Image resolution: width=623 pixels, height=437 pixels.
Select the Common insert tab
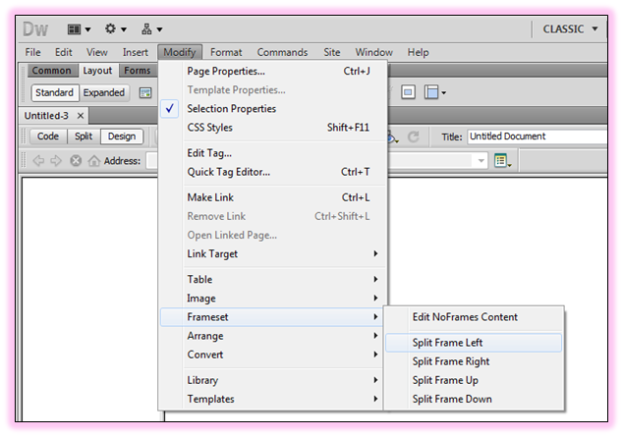[x=52, y=71]
